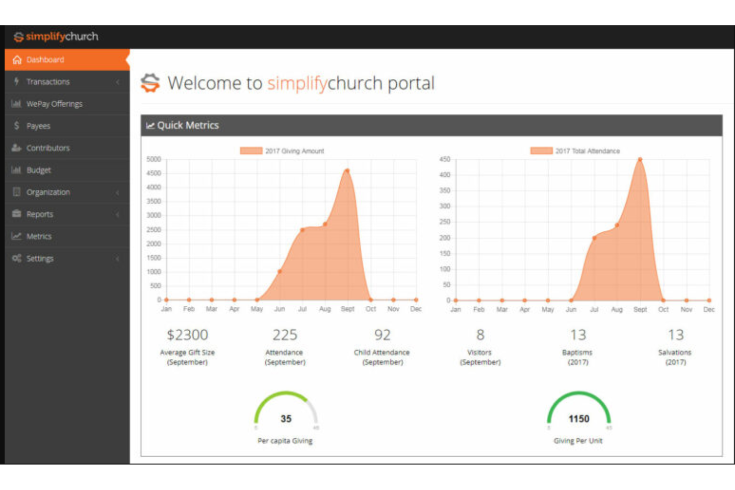
Task: Click the 225 Attendance value
Action: pyautogui.click(x=285, y=335)
